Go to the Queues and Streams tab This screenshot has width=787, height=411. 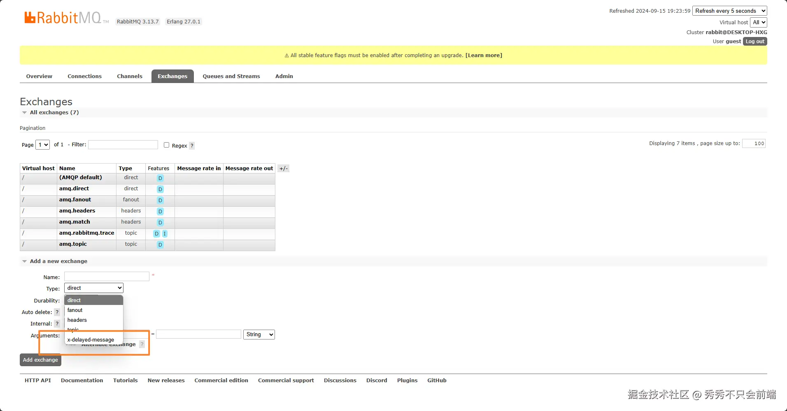(231, 76)
